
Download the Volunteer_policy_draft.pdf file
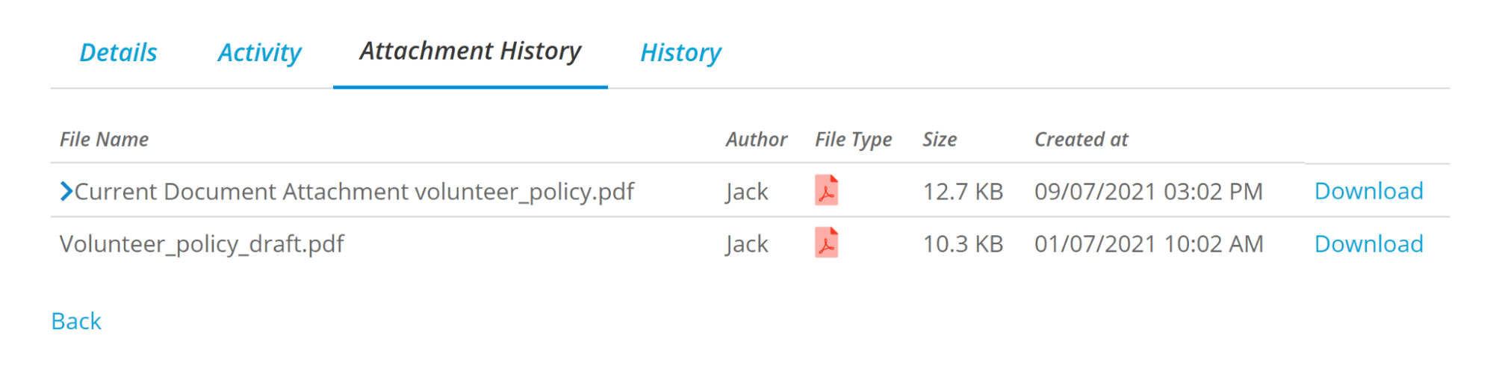tap(1368, 244)
